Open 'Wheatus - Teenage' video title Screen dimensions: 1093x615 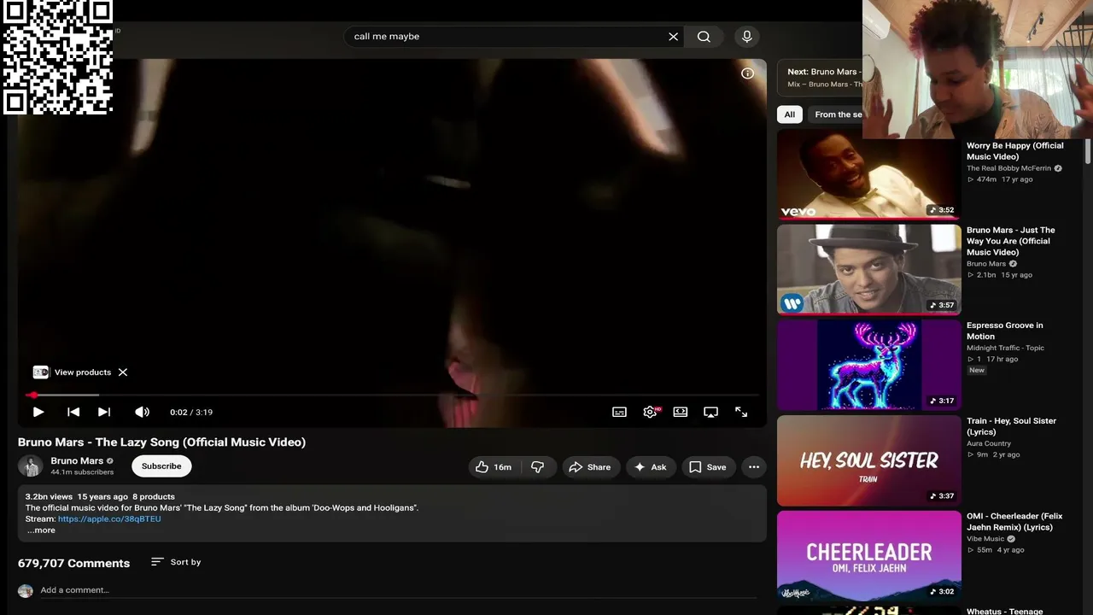click(1005, 612)
